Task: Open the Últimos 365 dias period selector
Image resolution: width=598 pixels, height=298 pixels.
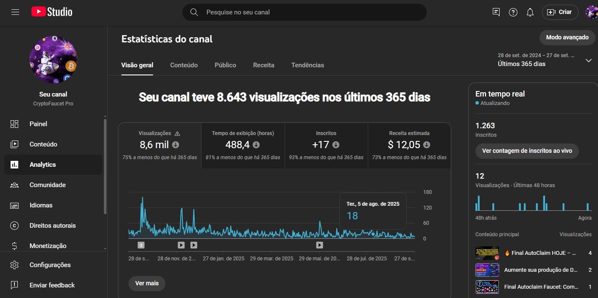Action: [545, 60]
